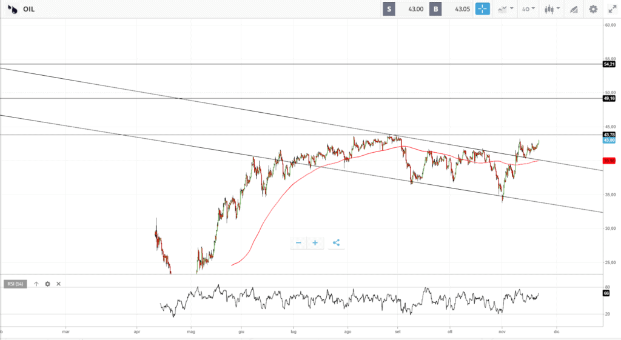Screen dimensions: 621x340
Task: Open chart settings gear in top toolbar
Action: tap(593, 9)
